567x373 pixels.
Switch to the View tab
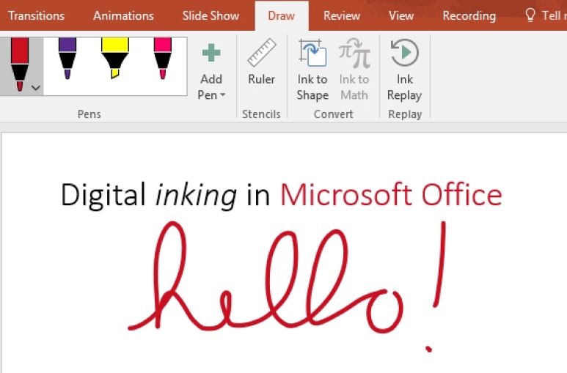click(401, 16)
